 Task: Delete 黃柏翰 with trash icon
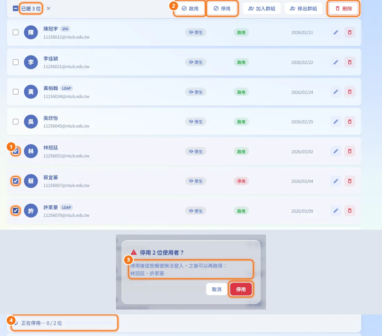[350, 92]
